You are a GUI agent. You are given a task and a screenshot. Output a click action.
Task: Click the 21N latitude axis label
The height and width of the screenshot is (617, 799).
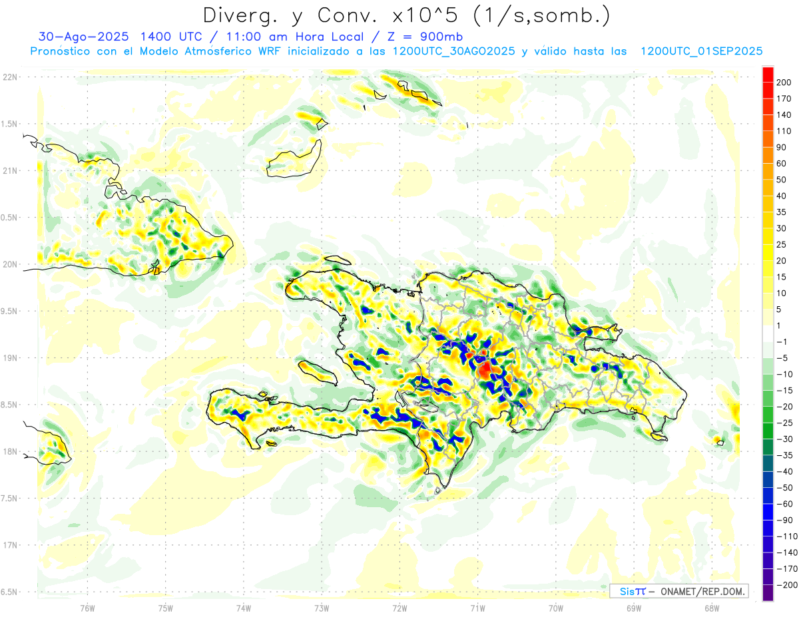click(x=9, y=171)
